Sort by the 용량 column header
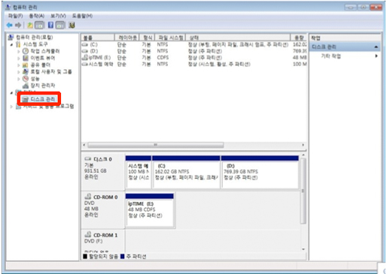This screenshot has height=274, width=387. 299,38
